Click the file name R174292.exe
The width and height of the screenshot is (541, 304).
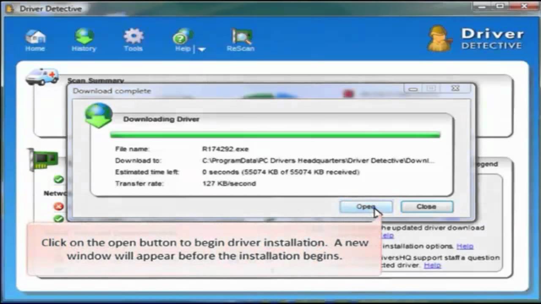tap(225, 149)
